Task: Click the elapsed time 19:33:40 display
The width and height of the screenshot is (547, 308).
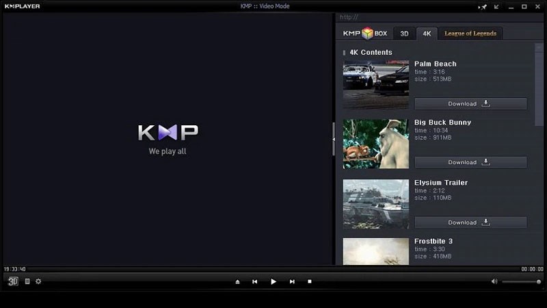Action: (14, 269)
